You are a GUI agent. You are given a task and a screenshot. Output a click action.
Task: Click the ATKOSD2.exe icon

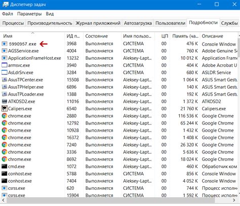[x=5, y=101]
